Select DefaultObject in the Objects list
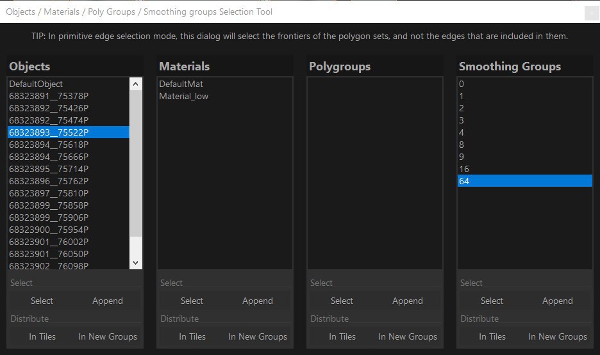Image resolution: width=600 pixels, height=355 pixels. [69, 84]
